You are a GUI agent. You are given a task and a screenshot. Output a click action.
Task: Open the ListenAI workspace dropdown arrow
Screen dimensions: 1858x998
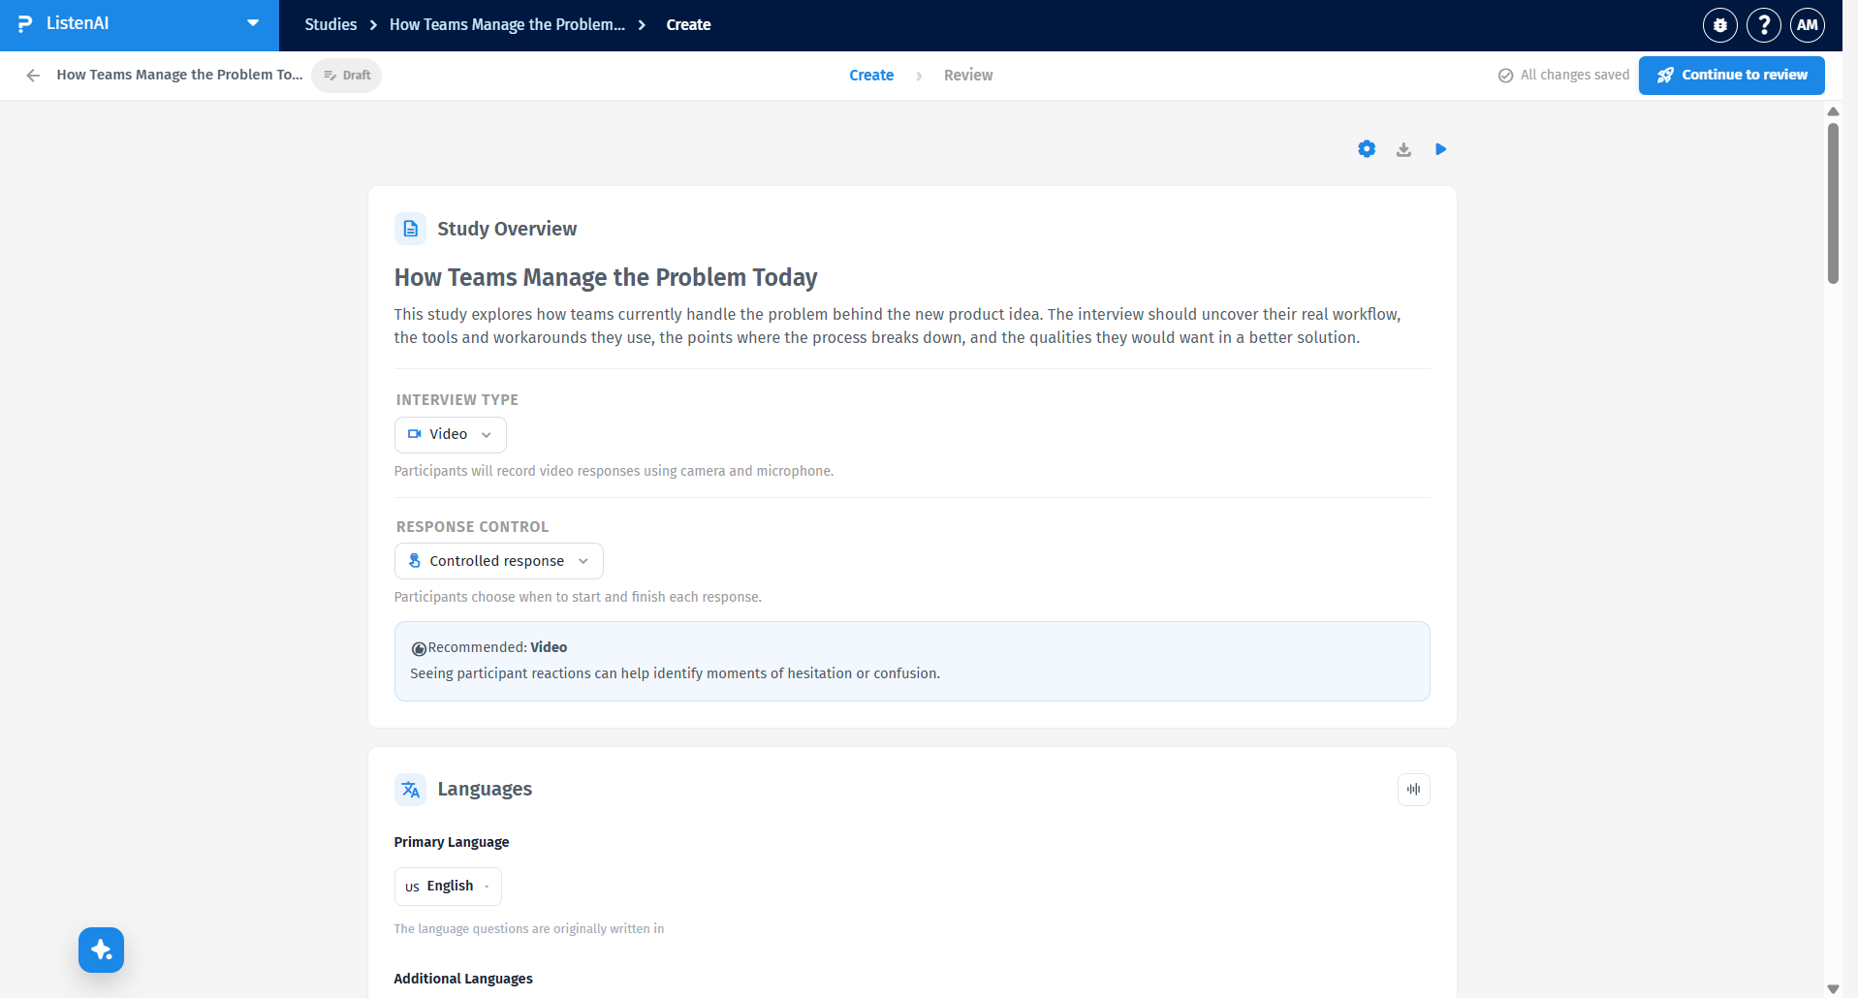pos(253,23)
